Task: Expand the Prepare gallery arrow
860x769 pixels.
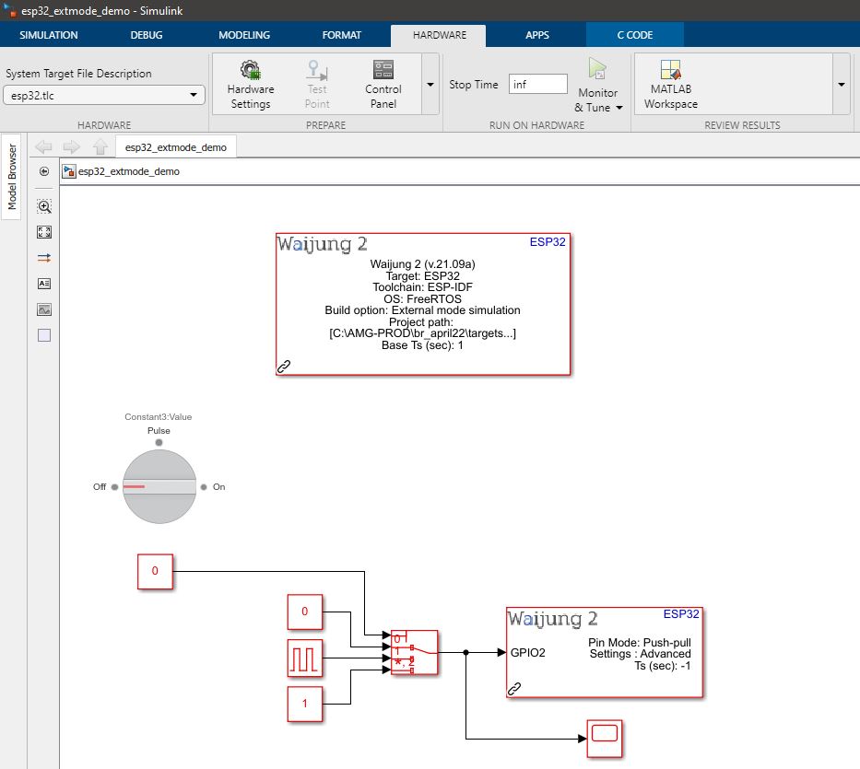Action: pyautogui.click(x=430, y=85)
